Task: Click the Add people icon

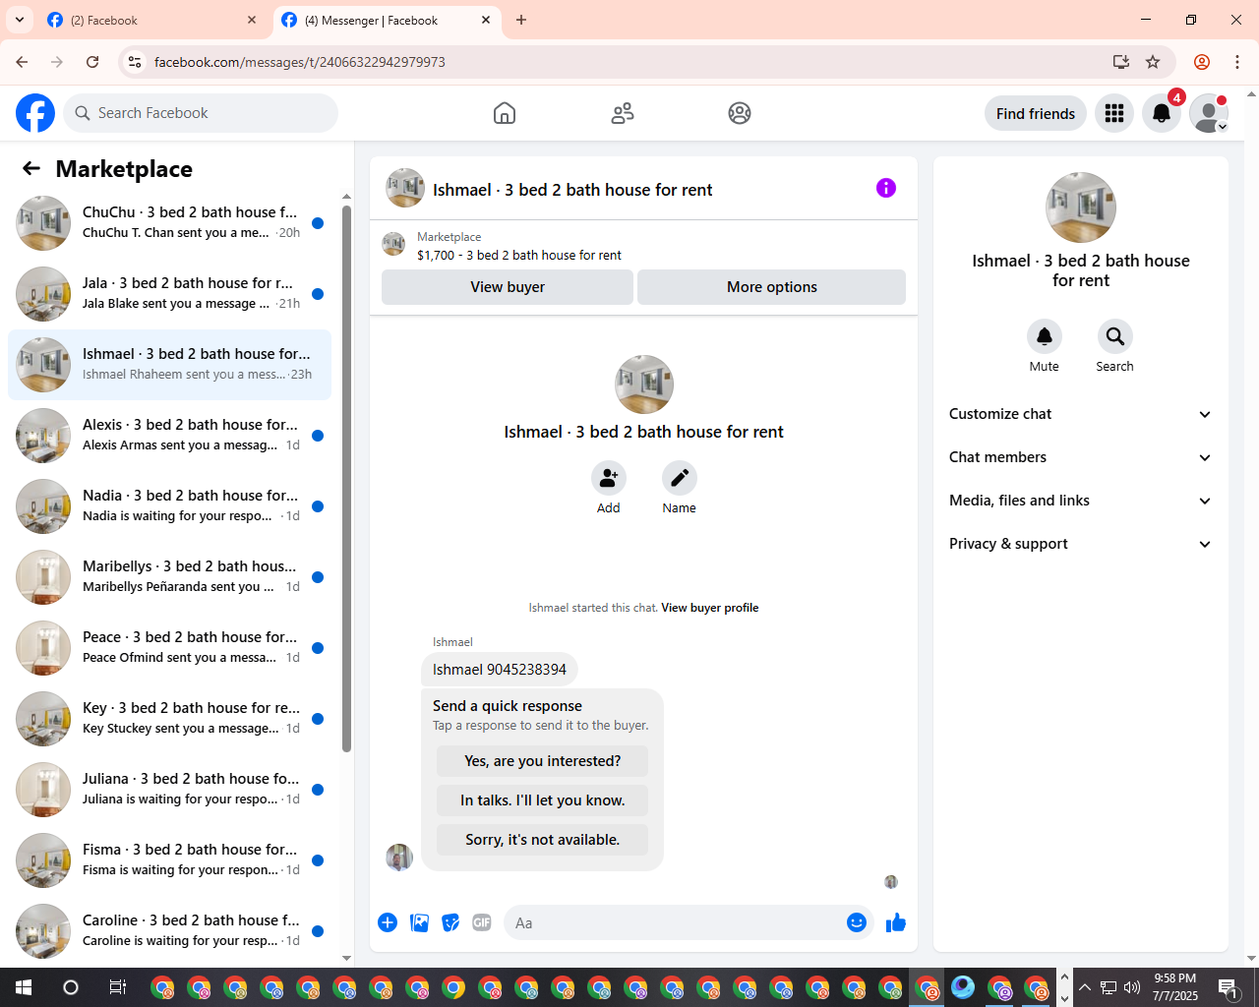Action: 609,478
